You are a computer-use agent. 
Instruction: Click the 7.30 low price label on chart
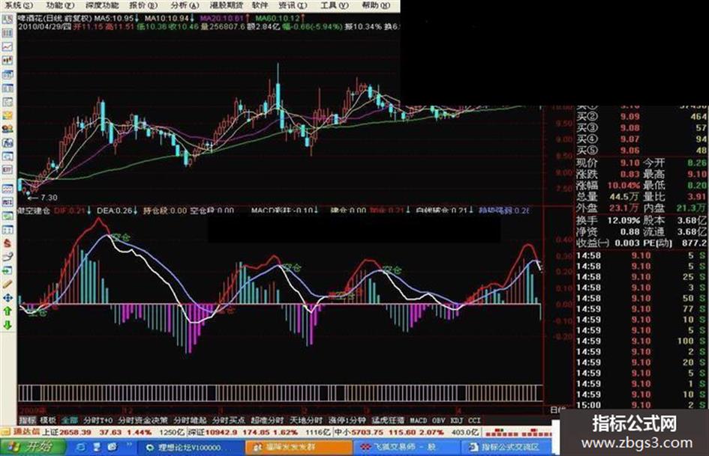tap(49, 197)
